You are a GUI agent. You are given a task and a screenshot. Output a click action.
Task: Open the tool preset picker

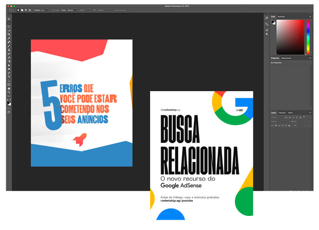tap(11, 10)
